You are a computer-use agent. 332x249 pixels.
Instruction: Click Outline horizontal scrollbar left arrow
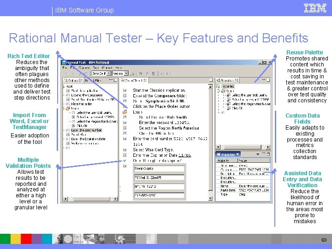[x=65, y=199]
